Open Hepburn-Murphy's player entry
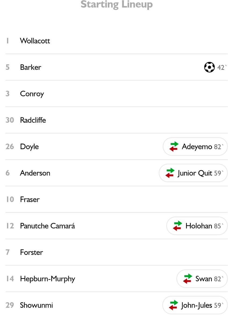The image size is (233, 317). 117,279
